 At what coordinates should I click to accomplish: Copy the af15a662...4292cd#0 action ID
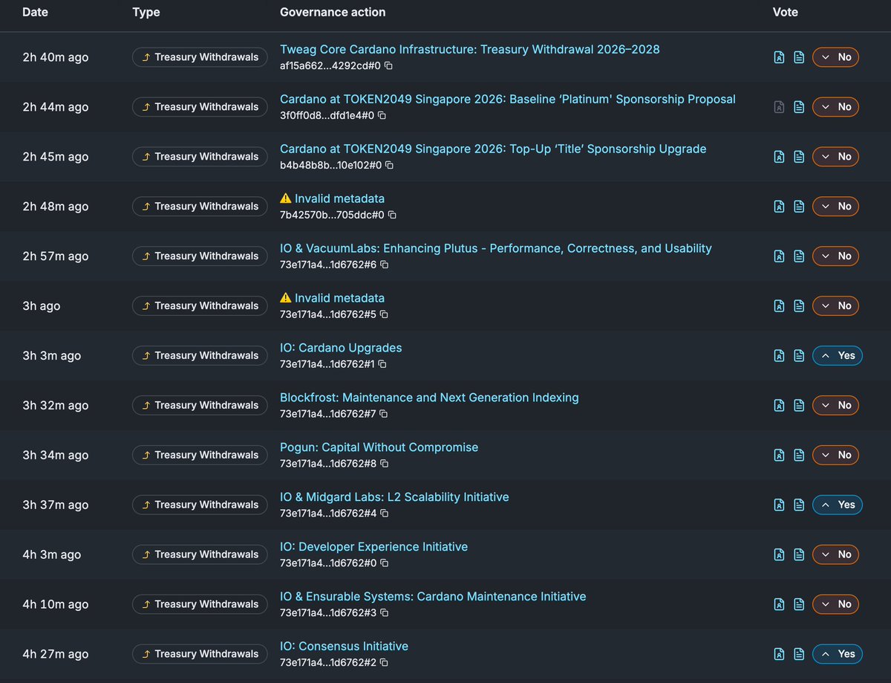tap(388, 66)
